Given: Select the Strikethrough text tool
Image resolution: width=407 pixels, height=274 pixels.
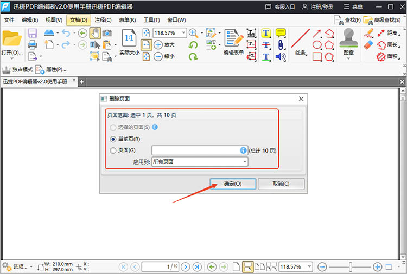Looking at the screenshot, I should pos(266,45).
